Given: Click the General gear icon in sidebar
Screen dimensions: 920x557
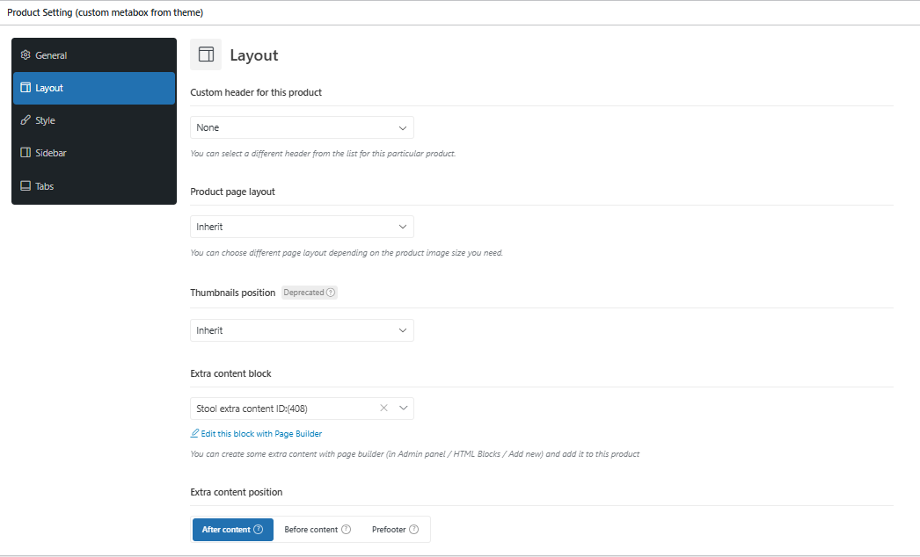Looking at the screenshot, I should tap(26, 55).
